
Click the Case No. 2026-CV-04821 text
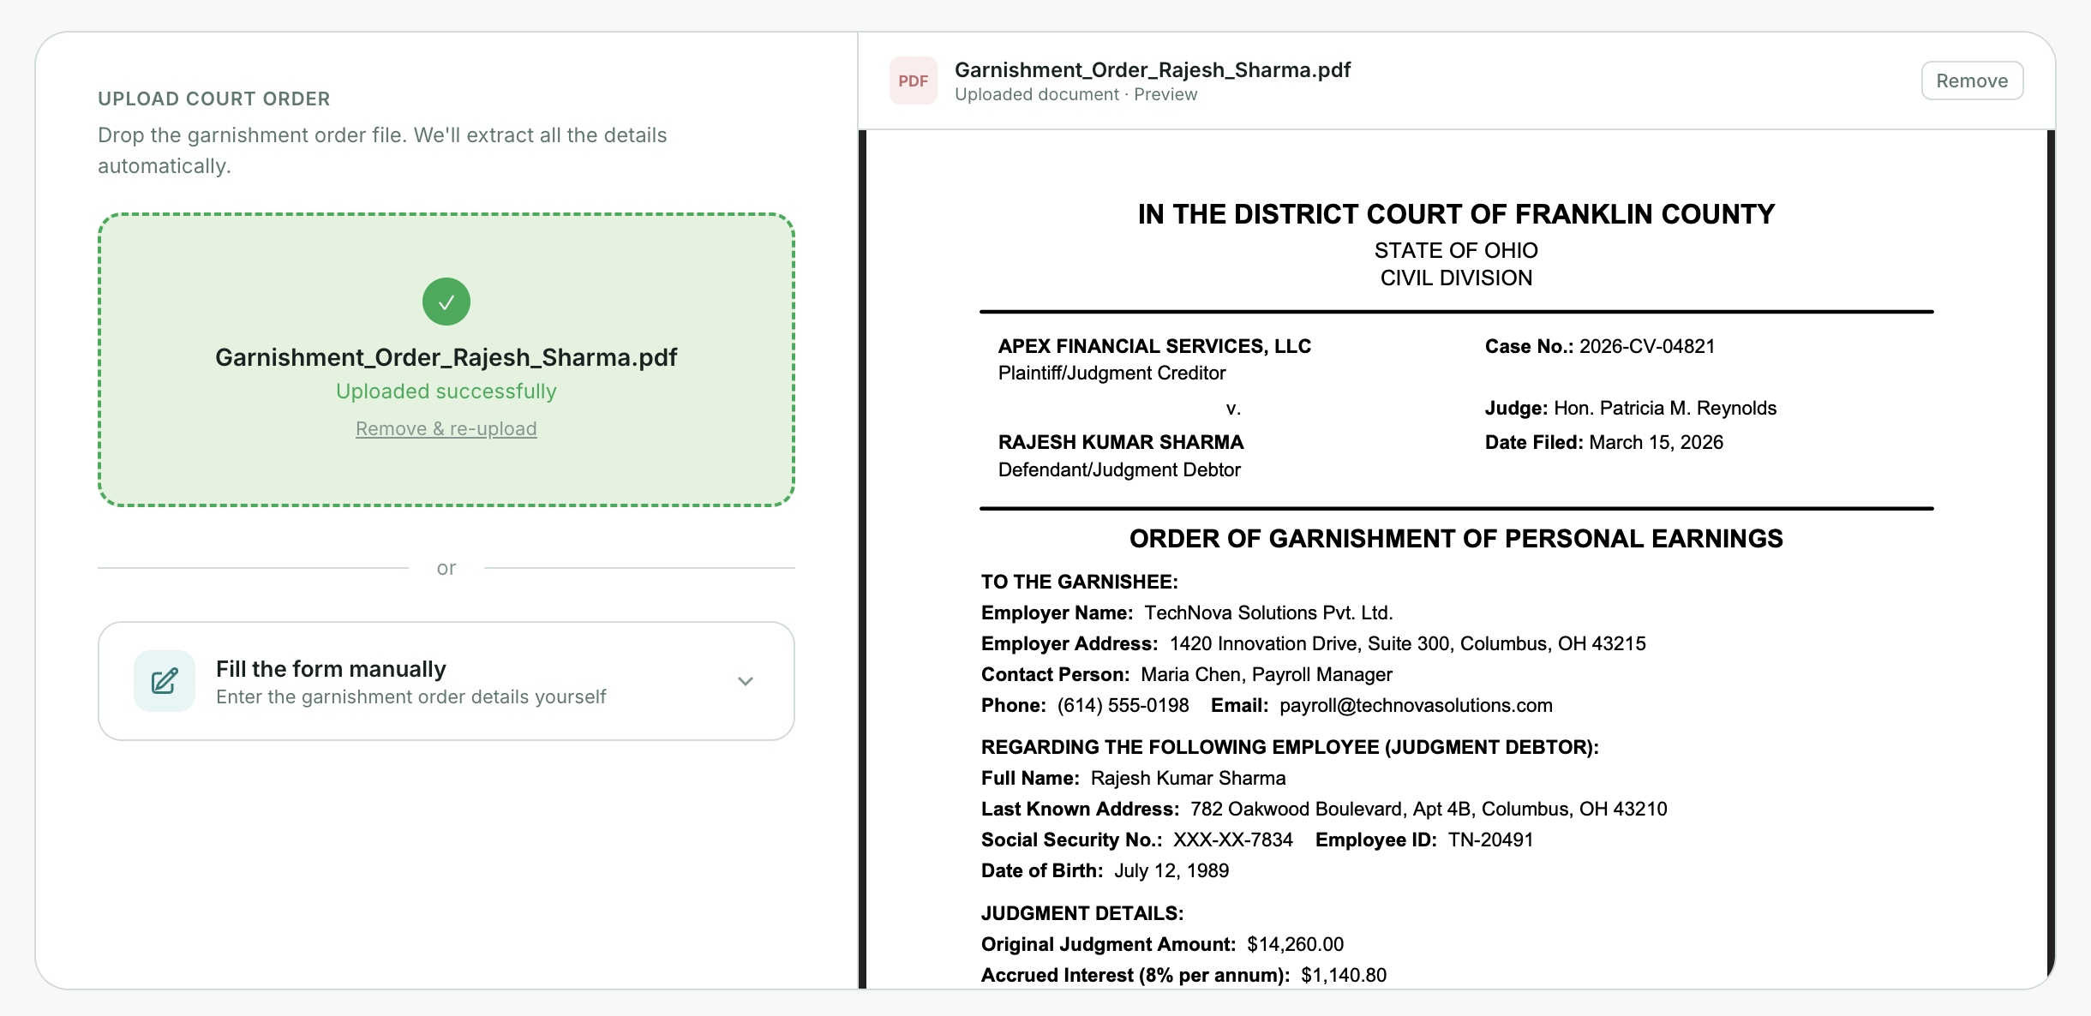[x=1599, y=346]
